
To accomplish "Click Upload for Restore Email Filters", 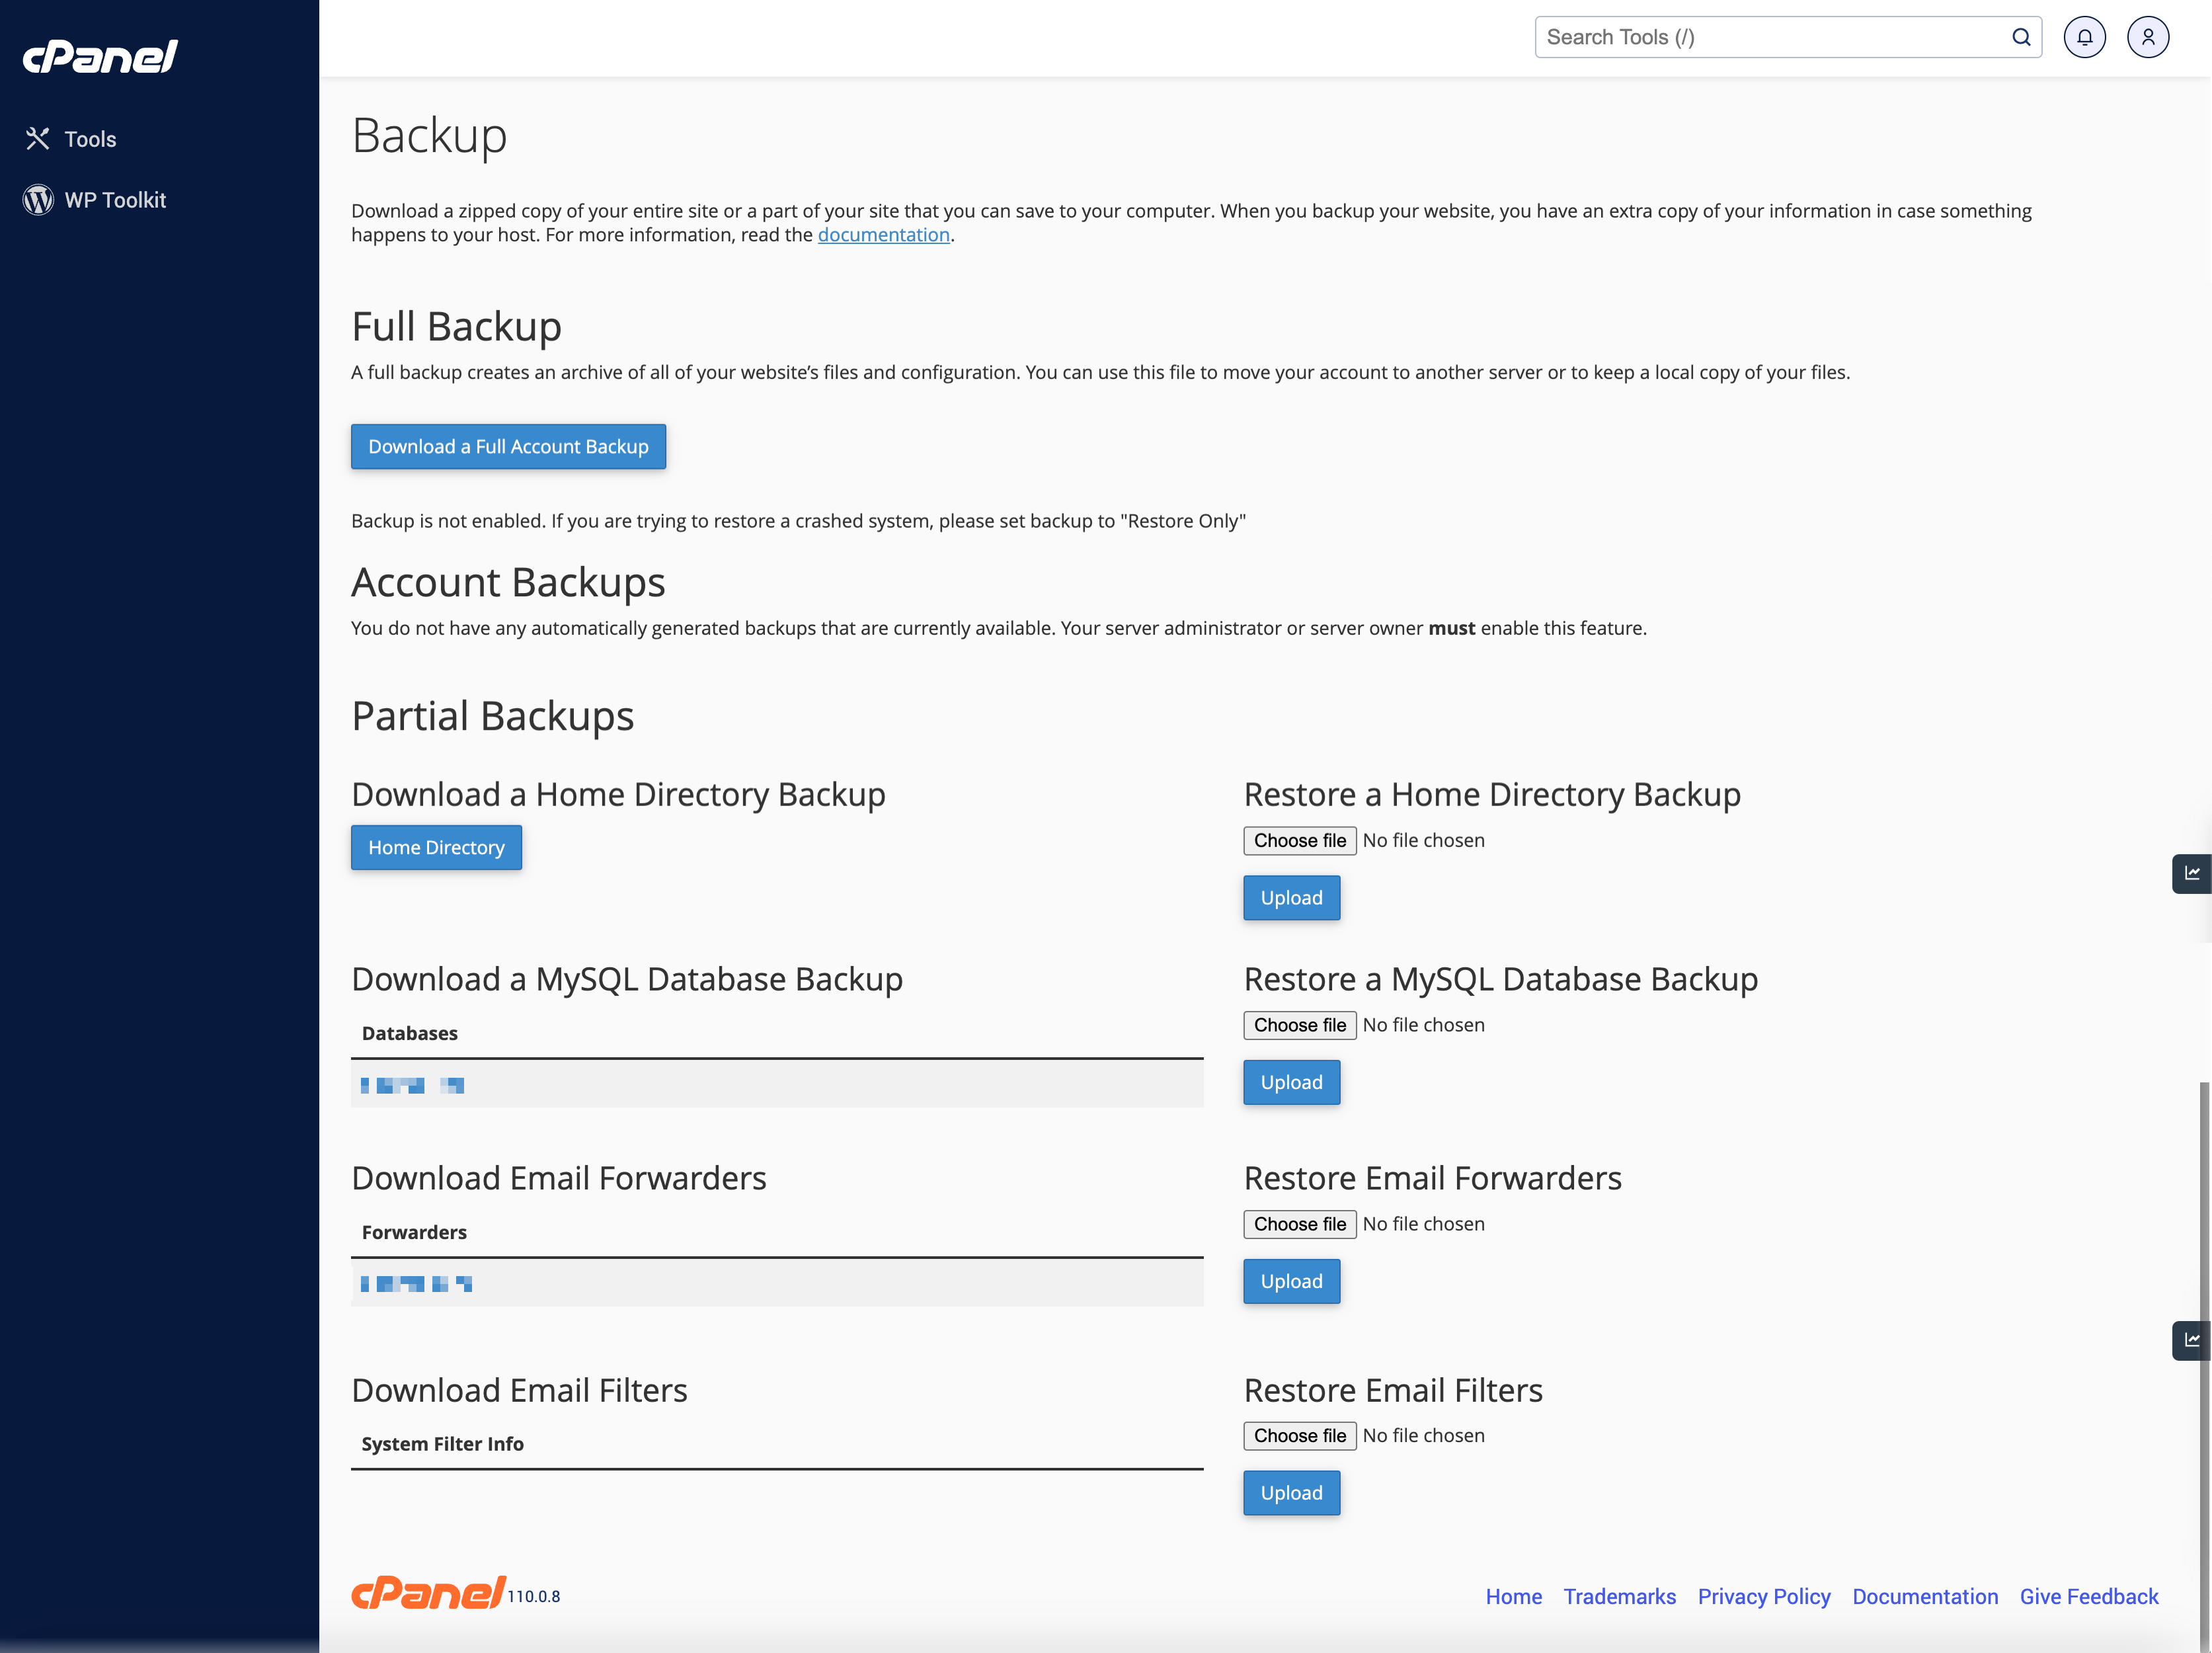I will [x=1292, y=1492].
